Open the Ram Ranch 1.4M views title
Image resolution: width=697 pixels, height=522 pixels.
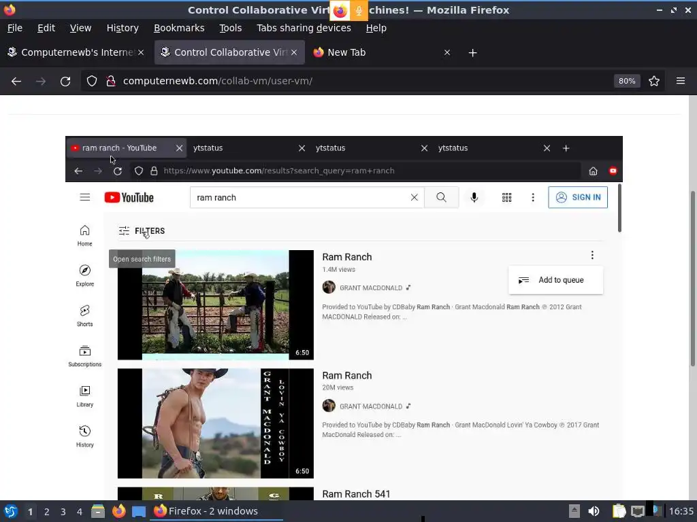[346, 257]
